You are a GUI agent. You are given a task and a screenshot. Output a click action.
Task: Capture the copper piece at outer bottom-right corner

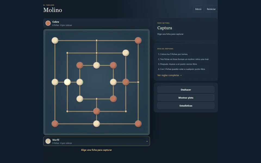click(x=138, y=124)
